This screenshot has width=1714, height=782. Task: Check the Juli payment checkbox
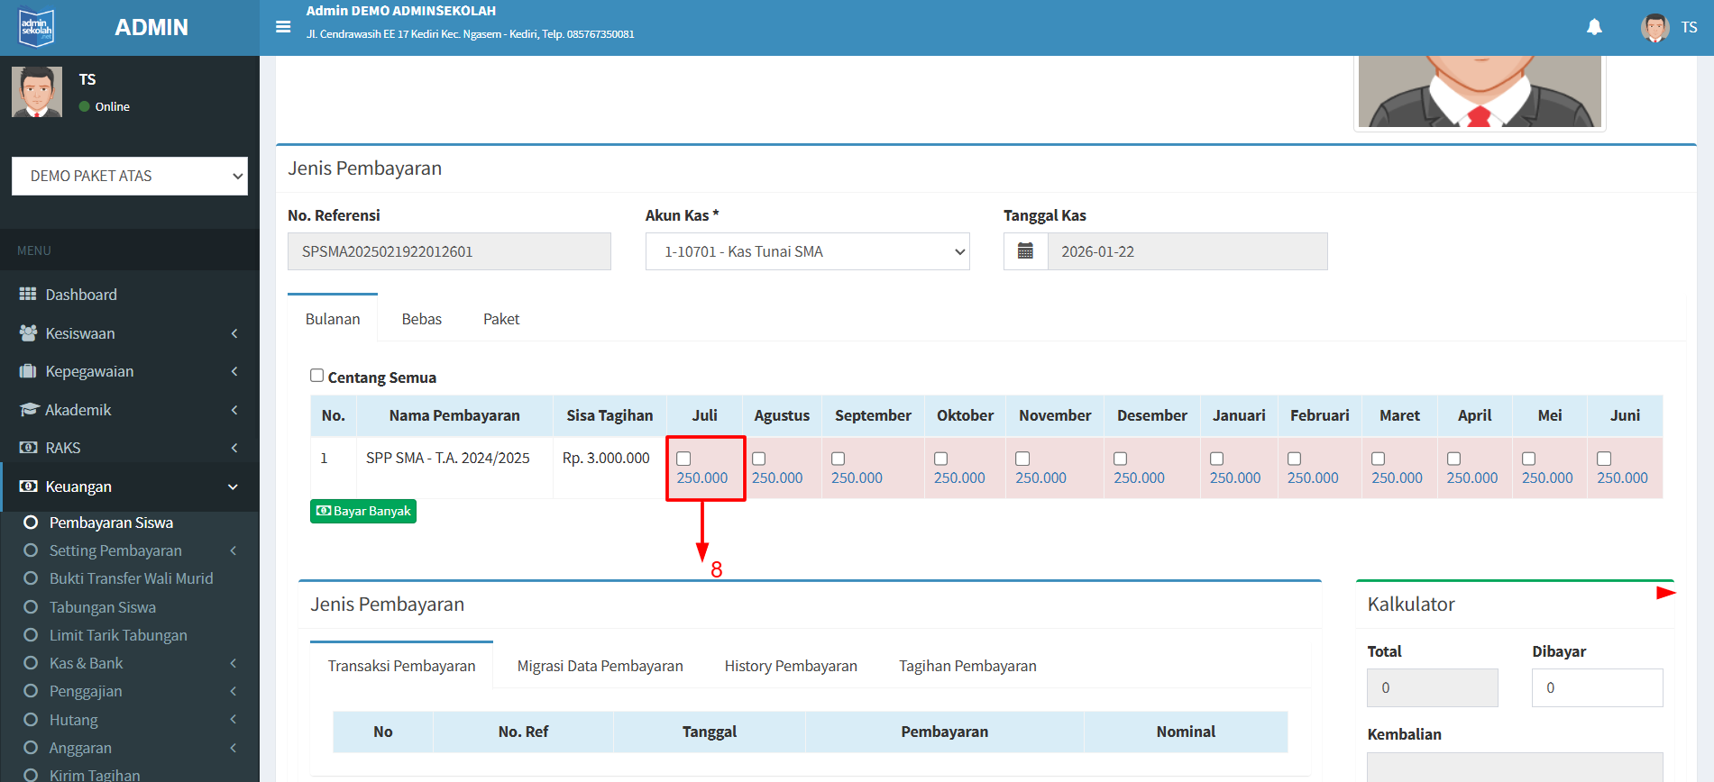683,459
